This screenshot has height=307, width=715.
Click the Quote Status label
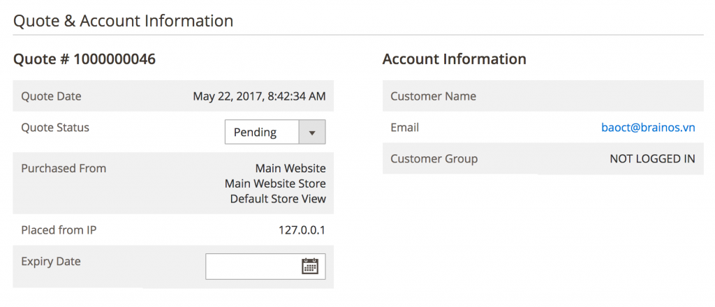pos(55,128)
